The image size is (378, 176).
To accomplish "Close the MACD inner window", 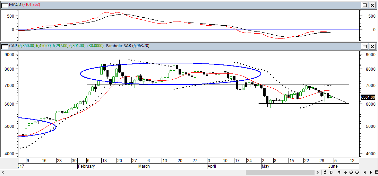I will click(372, 5).
